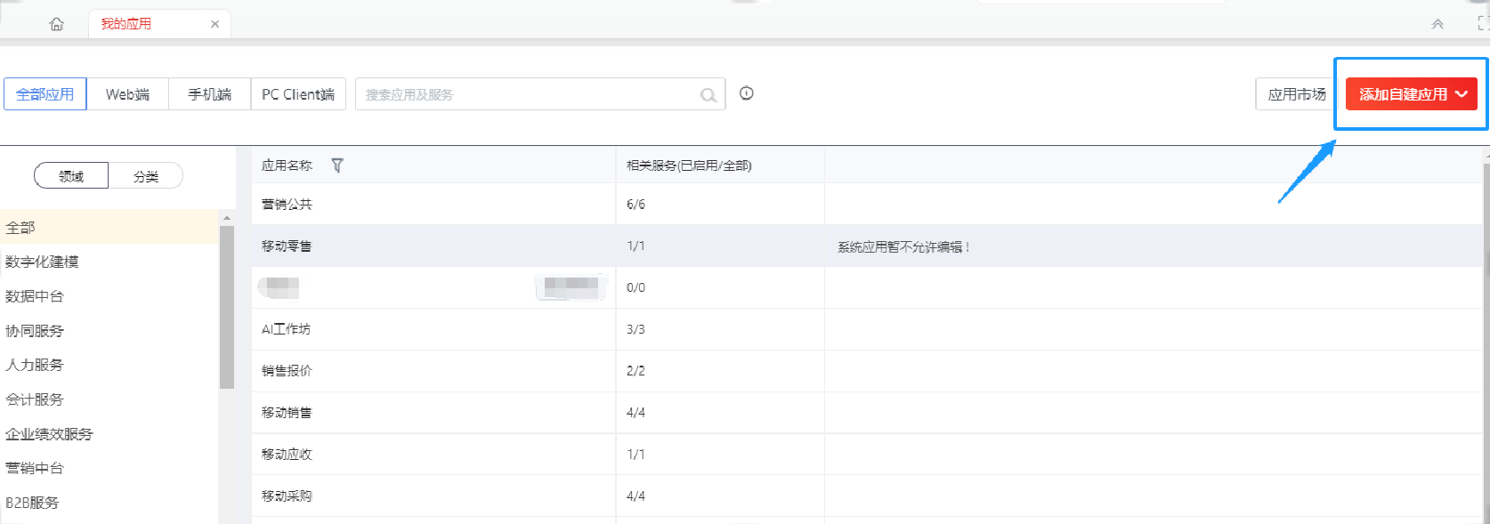
Task: Switch to 分类 view toggle
Action: tap(146, 176)
